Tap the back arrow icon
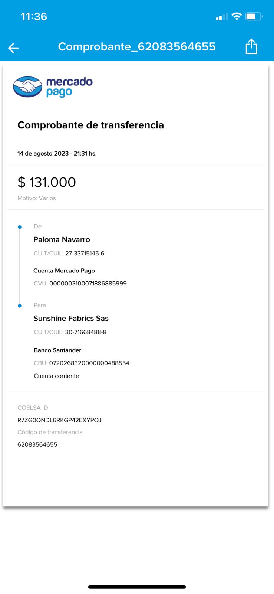Screen dimensions: 274x594 [13, 48]
